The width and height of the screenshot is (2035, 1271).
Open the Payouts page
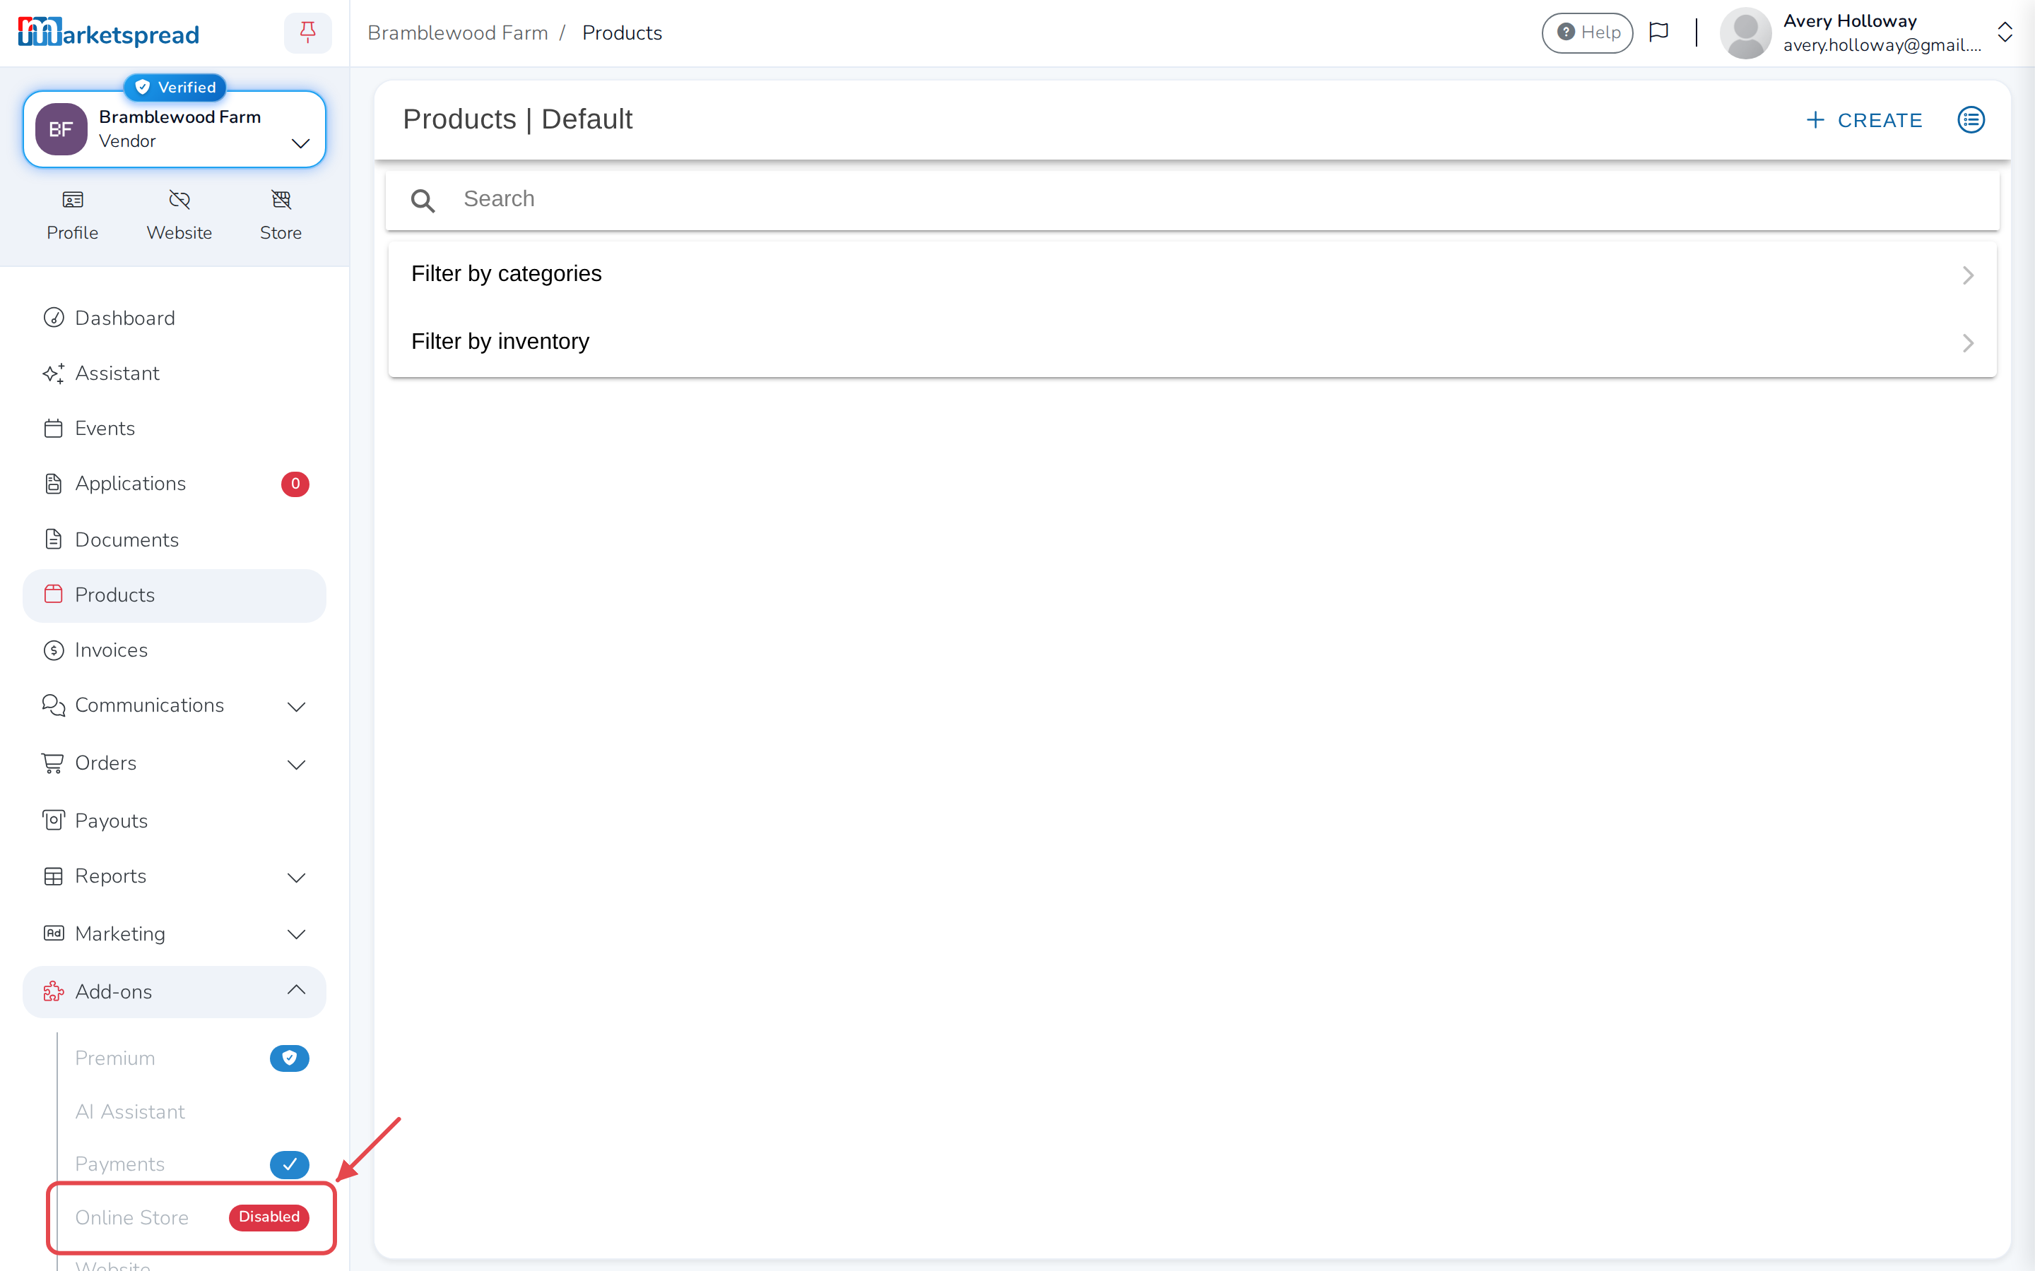click(175, 821)
